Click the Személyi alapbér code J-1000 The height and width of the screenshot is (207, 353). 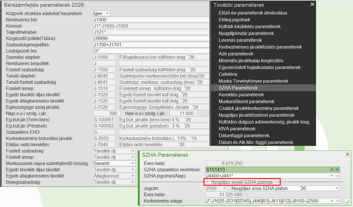(x=104, y=57)
